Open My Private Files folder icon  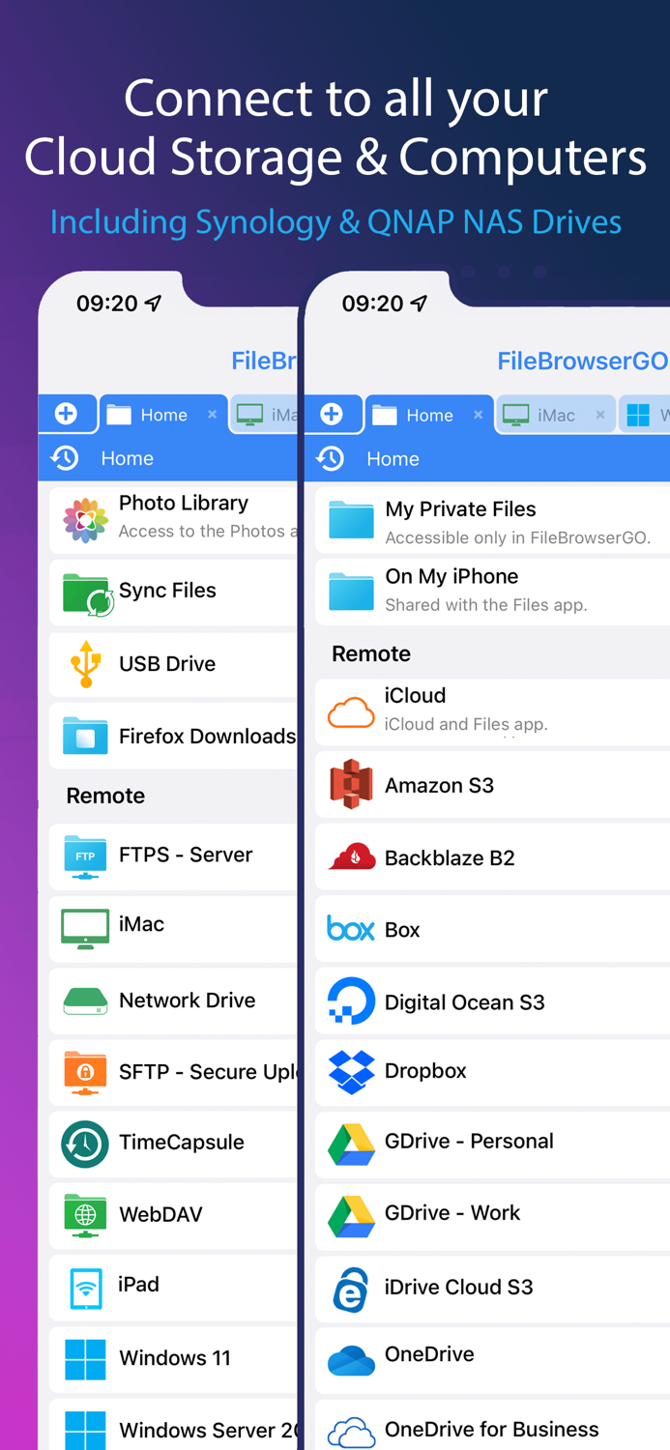pyautogui.click(x=351, y=519)
